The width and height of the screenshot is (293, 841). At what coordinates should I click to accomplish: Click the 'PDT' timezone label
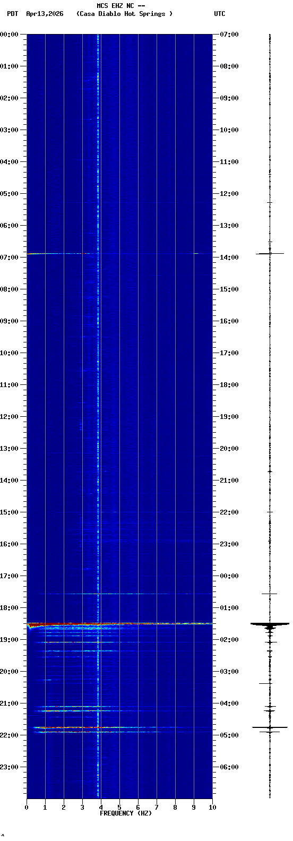click(13, 14)
